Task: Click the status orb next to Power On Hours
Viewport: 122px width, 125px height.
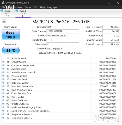Action: click(x=3, y=100)
